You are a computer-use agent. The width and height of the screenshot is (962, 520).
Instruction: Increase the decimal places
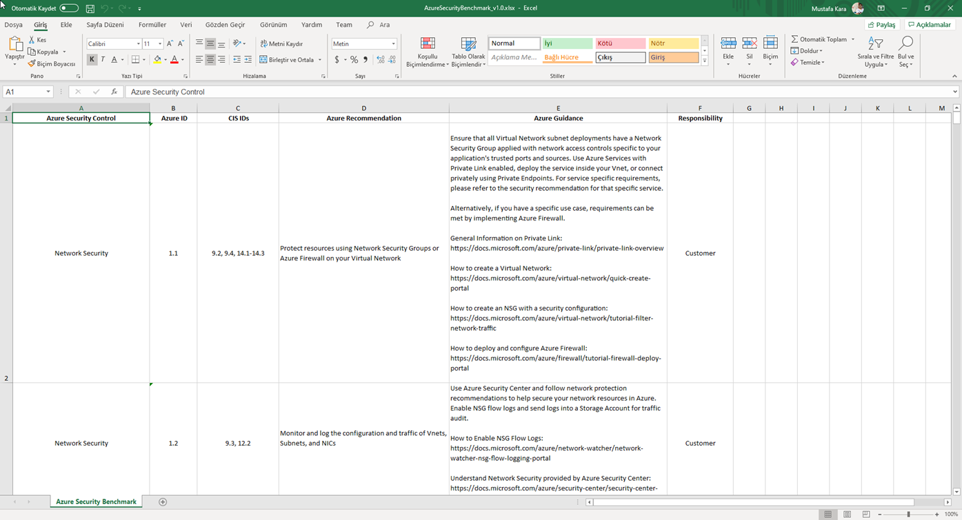[x=381, y=60]
